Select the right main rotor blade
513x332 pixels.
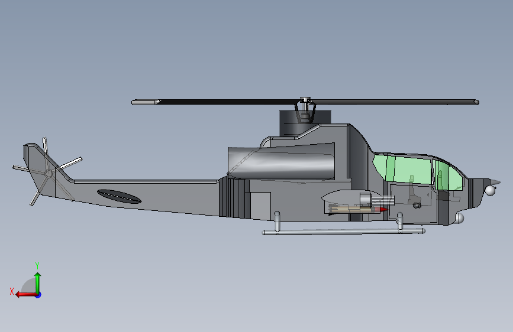tap(395, 102)
